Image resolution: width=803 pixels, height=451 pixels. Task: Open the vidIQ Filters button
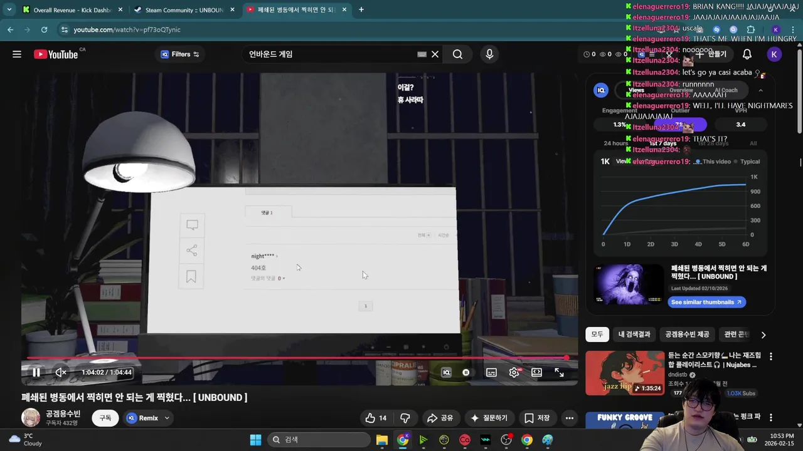tap(180, 54)
